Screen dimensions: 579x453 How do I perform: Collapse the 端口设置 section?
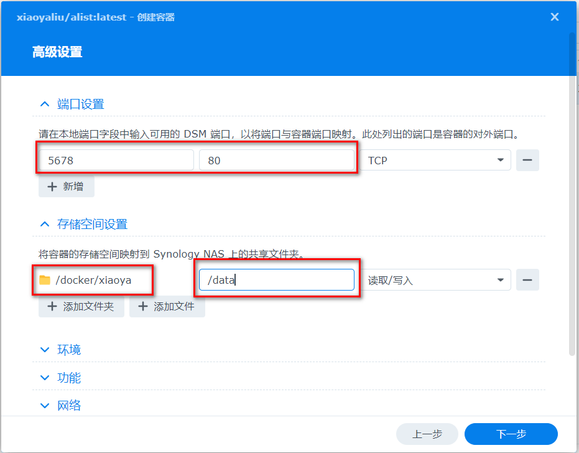(x=45, y=105)
